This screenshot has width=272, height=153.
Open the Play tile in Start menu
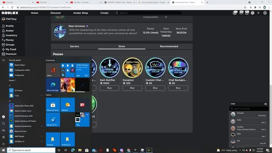point(82,119)
